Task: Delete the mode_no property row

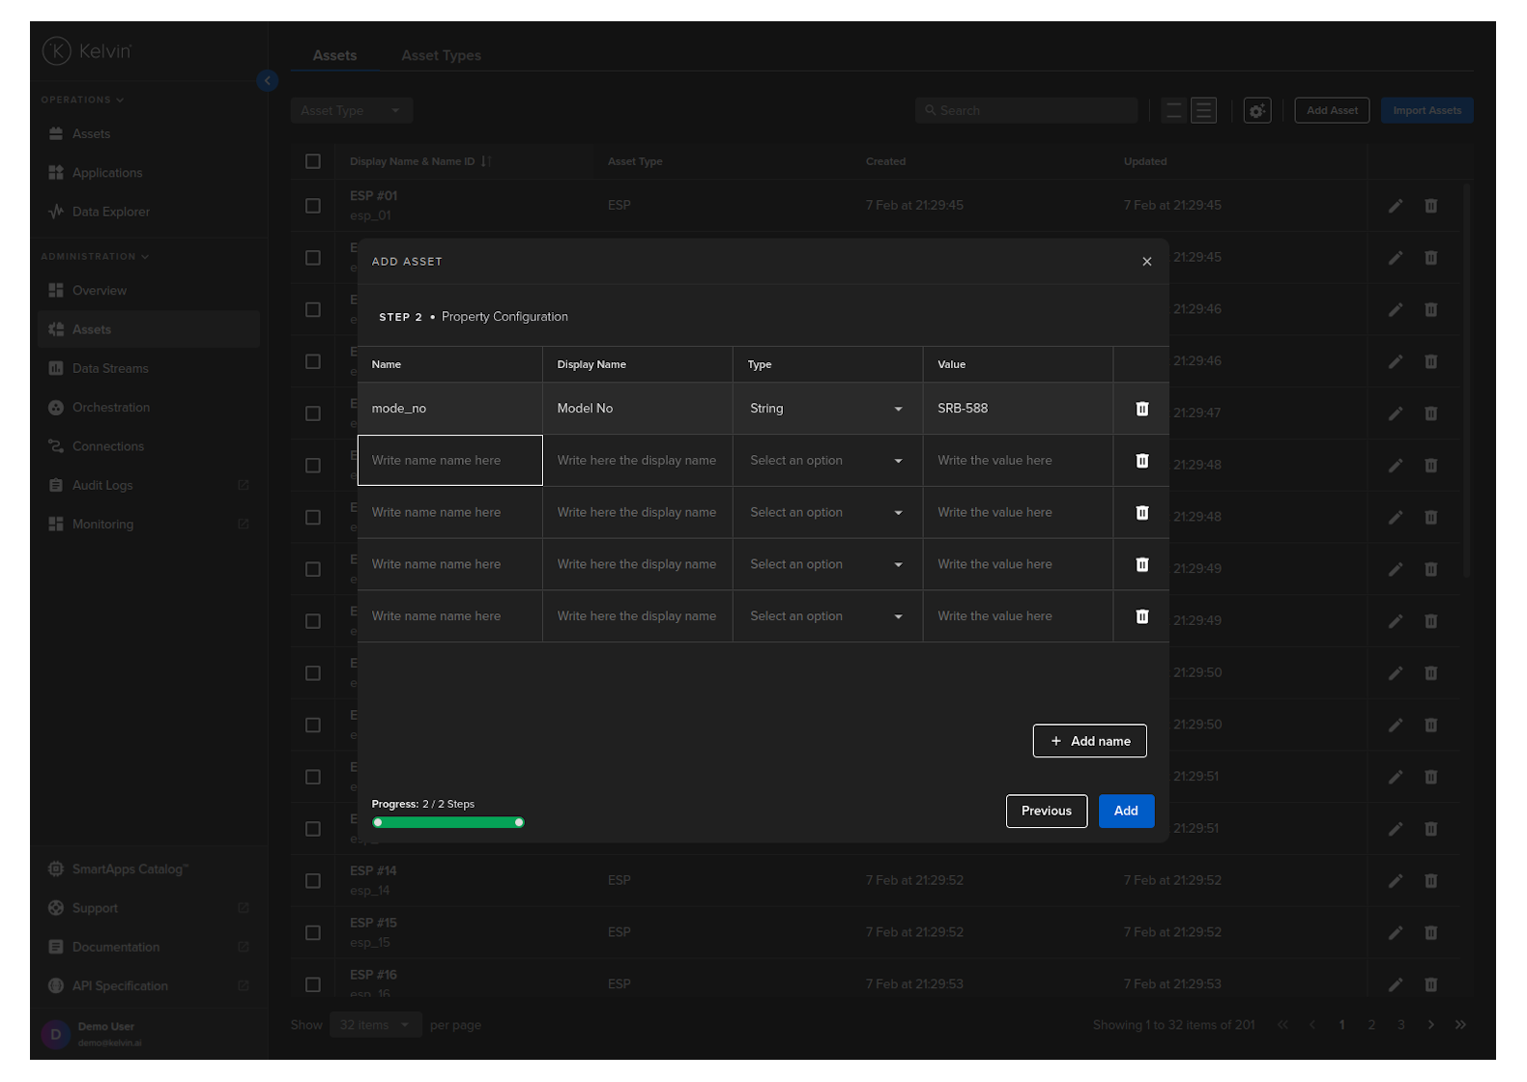Action: tap(1141, 409)
